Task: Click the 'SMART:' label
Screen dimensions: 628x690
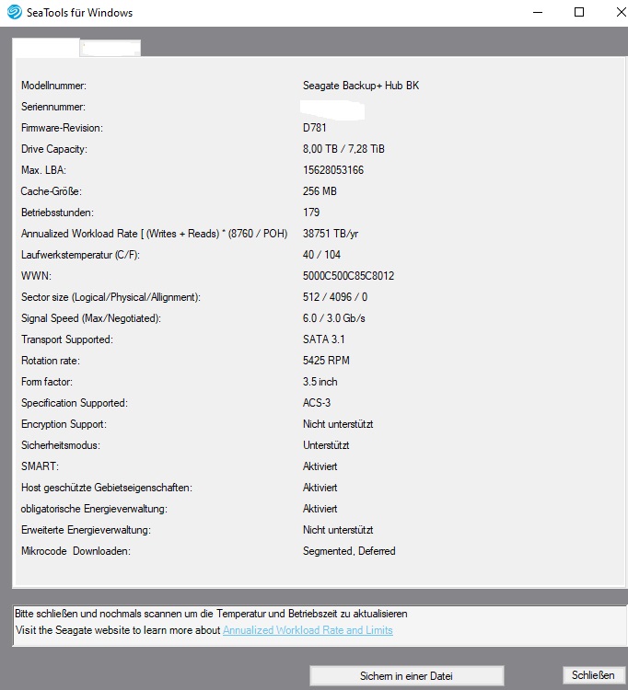Action: click(x=40, y=466)
